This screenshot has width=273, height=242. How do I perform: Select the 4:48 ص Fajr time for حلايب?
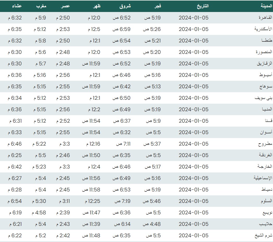pos(152,224)
